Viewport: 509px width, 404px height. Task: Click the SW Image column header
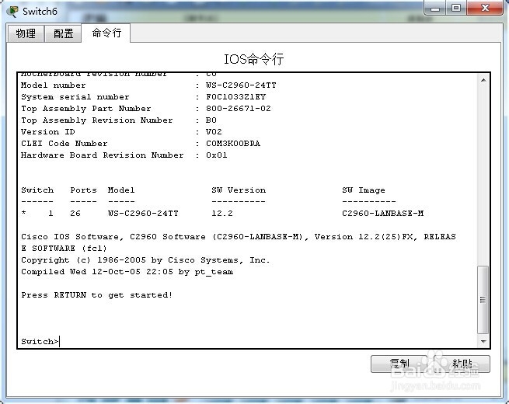364,190
